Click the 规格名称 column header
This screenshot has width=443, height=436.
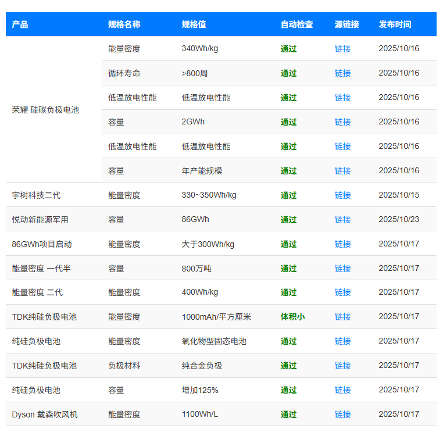click(x=124, y=24)
